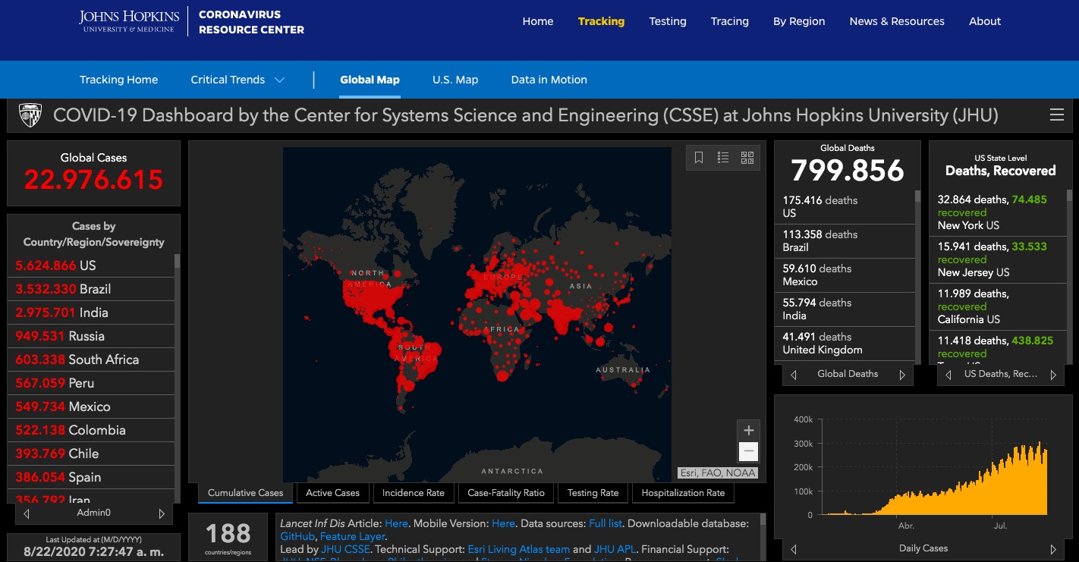Switch to the Active Cases tab
The height and width of the screenshot is (562, 1079).
click(x=332, y=493)
